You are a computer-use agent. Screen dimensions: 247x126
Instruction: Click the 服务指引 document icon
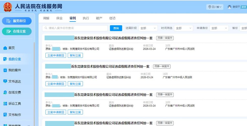pyautogui.click(x=9, y=21)
